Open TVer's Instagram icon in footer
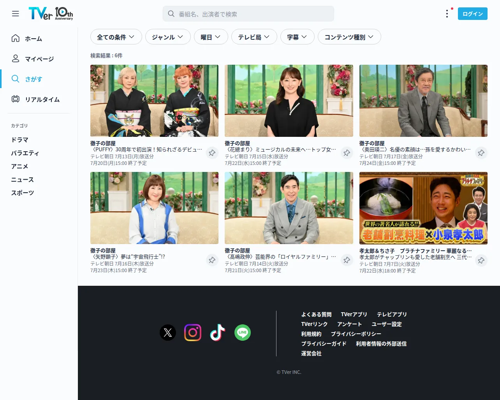The height and width of the screenshot is (400, 500). click(x=193, y=333)
